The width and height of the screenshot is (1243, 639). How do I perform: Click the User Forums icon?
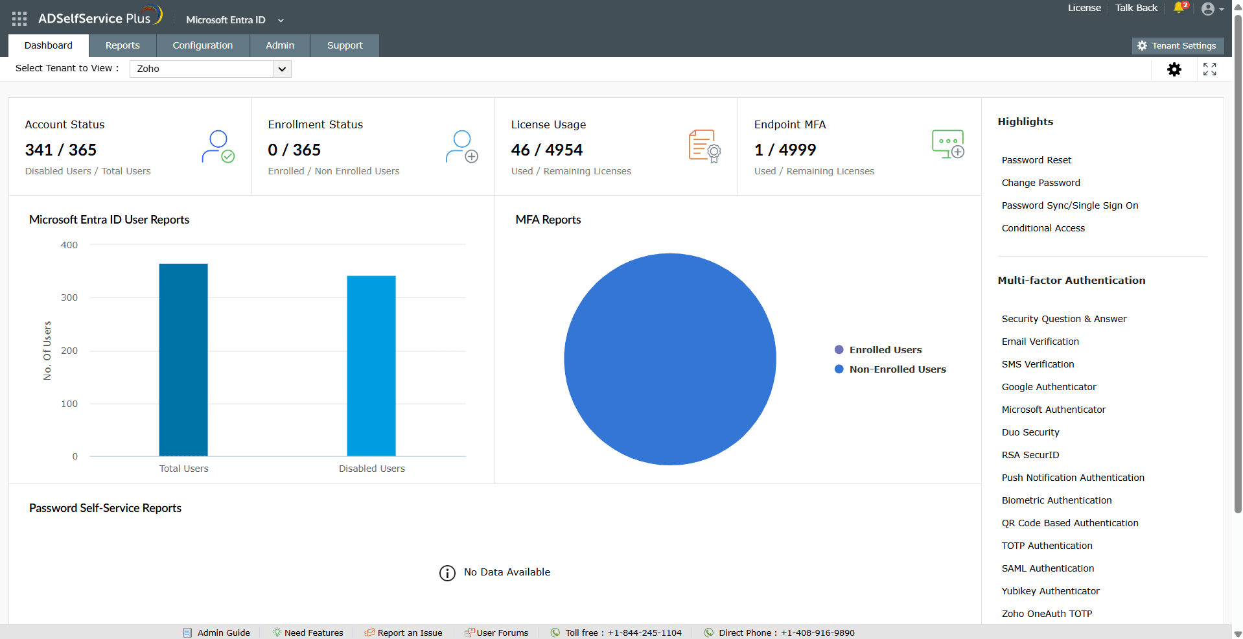[x=470, y=633]
